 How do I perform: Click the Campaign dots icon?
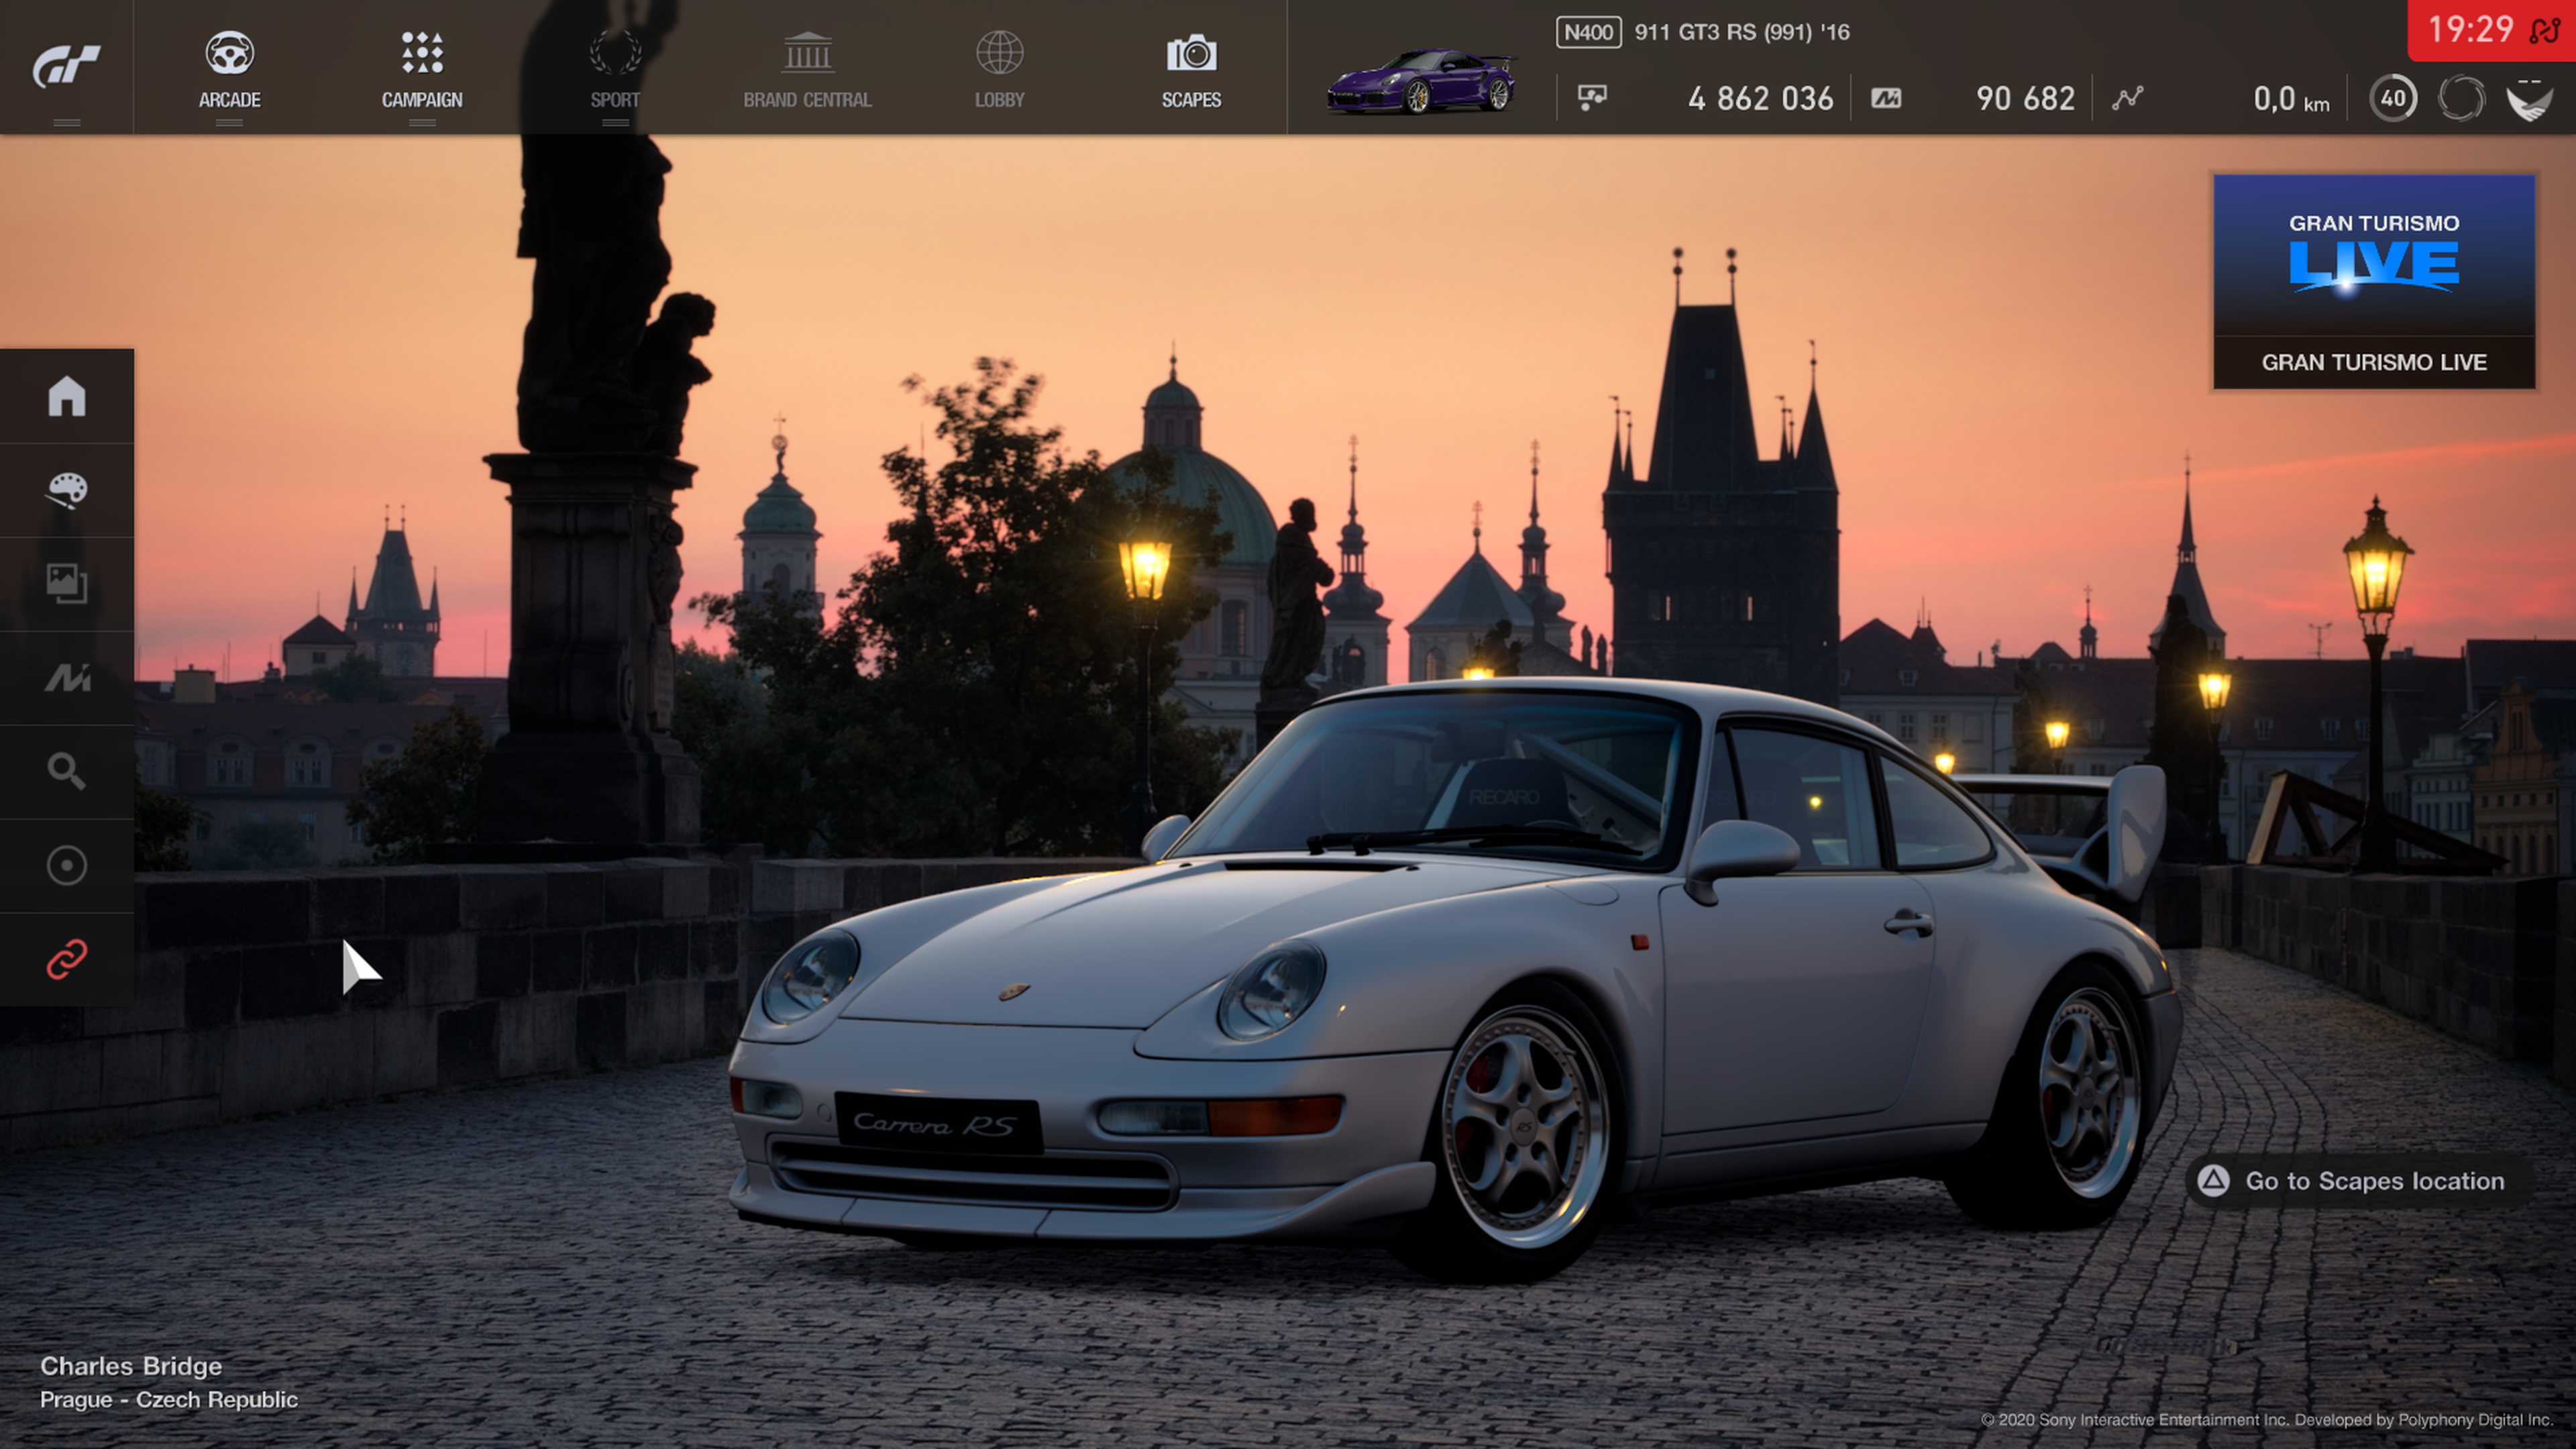[422, 52]
